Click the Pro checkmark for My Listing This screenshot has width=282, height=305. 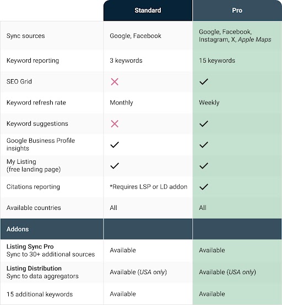coord(204,166)
